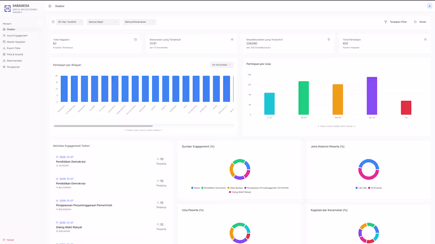
Task: Click the Keluar logout icon
Action: click(x=4, y=240)
